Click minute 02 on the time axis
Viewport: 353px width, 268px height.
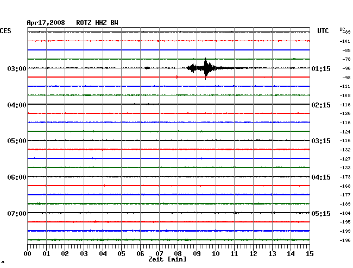tap(65, 254)
